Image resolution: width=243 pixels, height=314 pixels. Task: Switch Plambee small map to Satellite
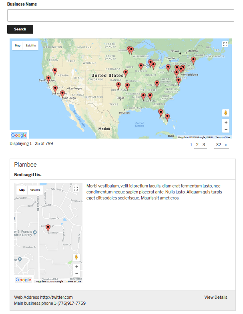[x=35, y=190]
